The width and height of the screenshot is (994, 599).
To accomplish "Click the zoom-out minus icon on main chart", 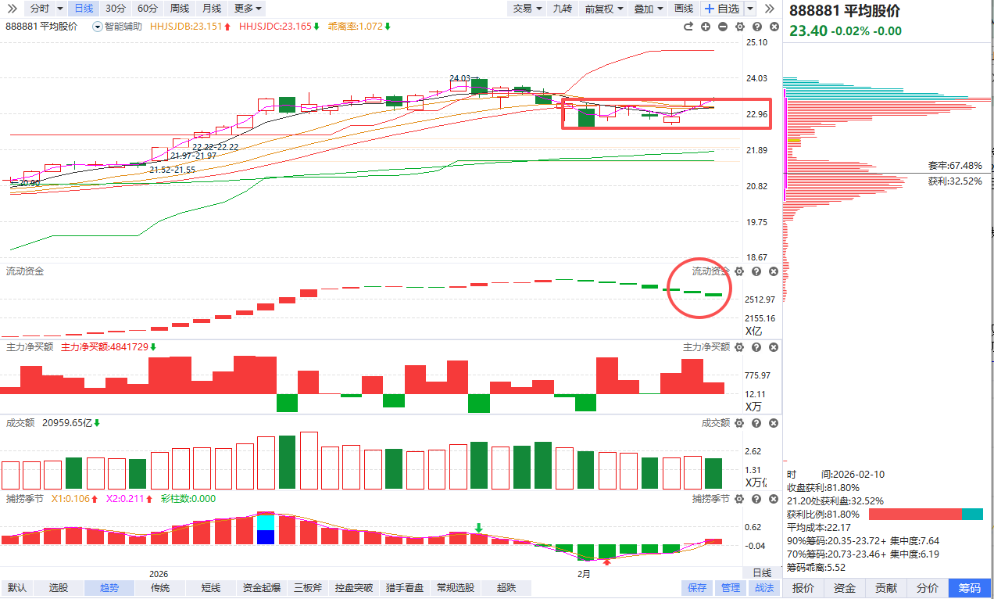I will click(x=723, y=27).
